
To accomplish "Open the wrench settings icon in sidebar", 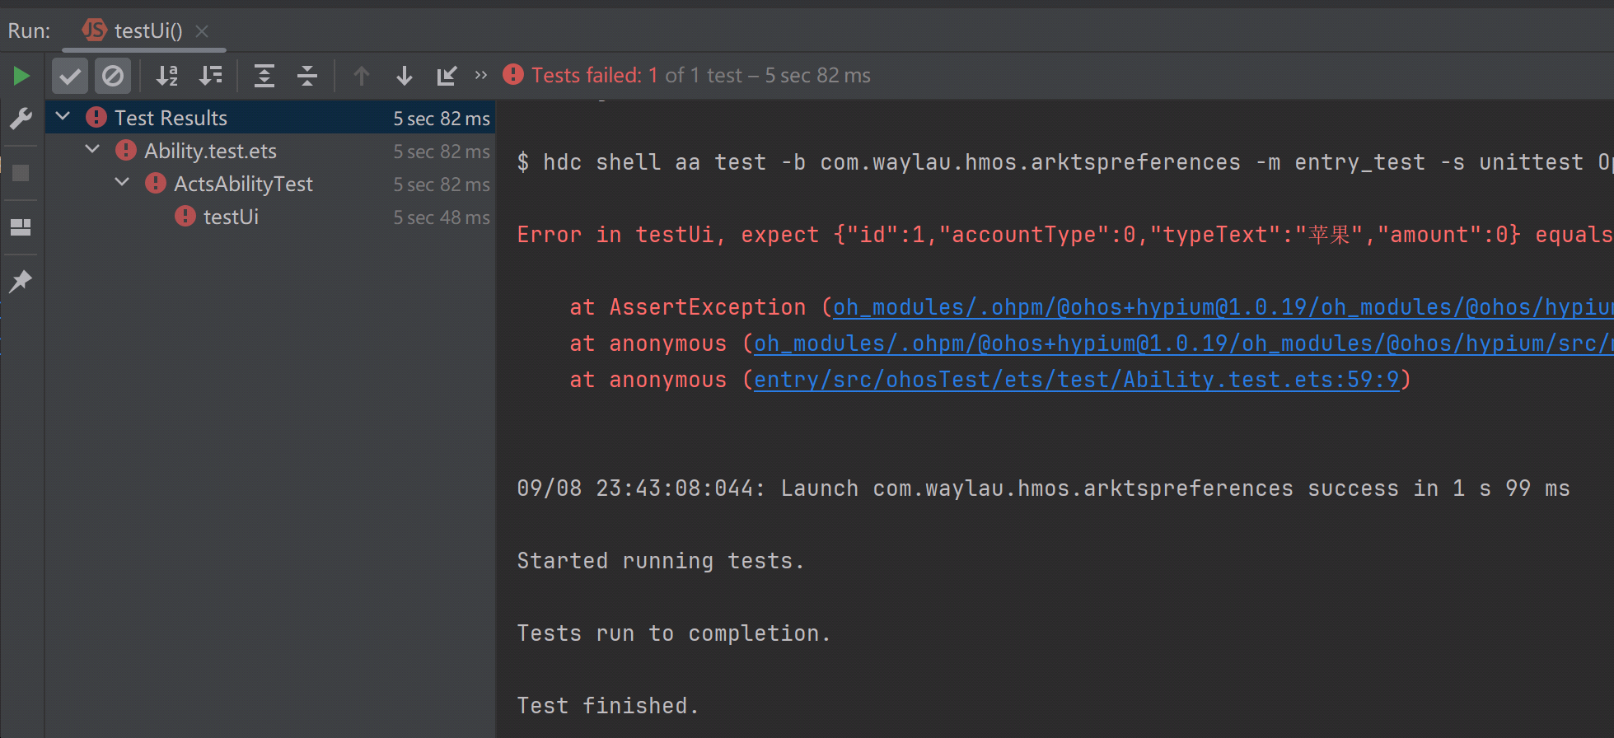I will 21,119.
